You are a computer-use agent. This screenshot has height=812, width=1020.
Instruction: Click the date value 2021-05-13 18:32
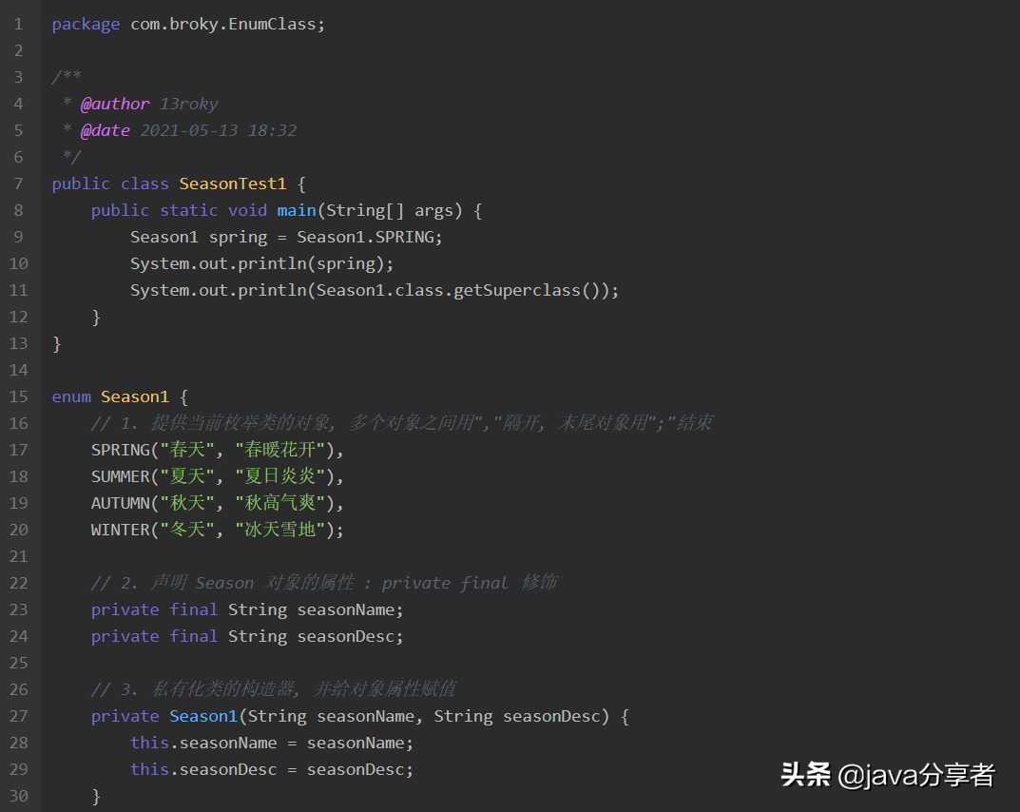[x=218, y=131]
